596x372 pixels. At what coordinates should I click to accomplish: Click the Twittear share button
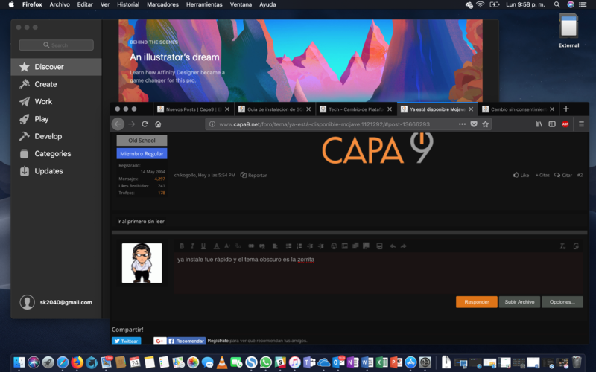tap(126, 341)
